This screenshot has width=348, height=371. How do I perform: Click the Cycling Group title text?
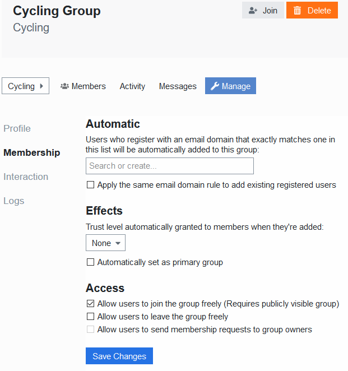pyautogui.click(x=57, y=11)
